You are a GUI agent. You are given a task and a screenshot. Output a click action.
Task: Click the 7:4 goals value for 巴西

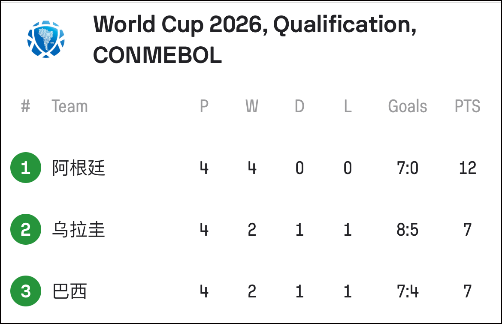[408, 291]
